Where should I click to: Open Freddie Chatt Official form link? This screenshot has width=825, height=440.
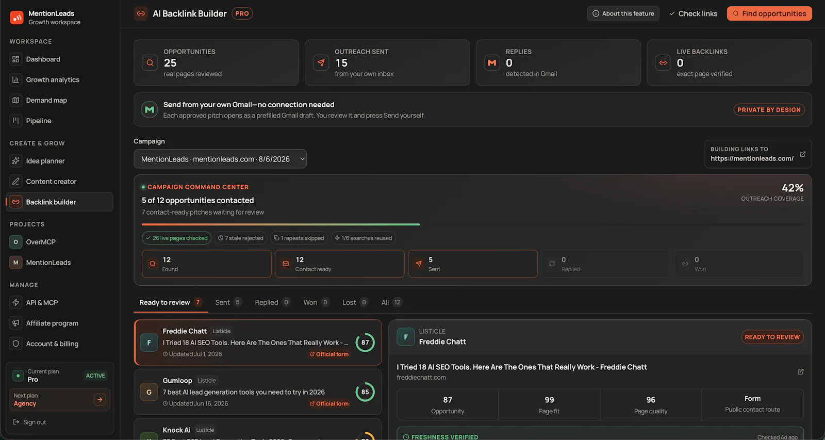point(329,354)
